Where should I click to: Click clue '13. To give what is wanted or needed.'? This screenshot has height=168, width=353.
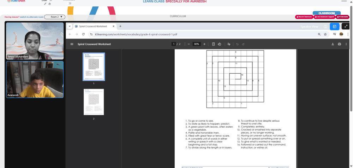259,142
